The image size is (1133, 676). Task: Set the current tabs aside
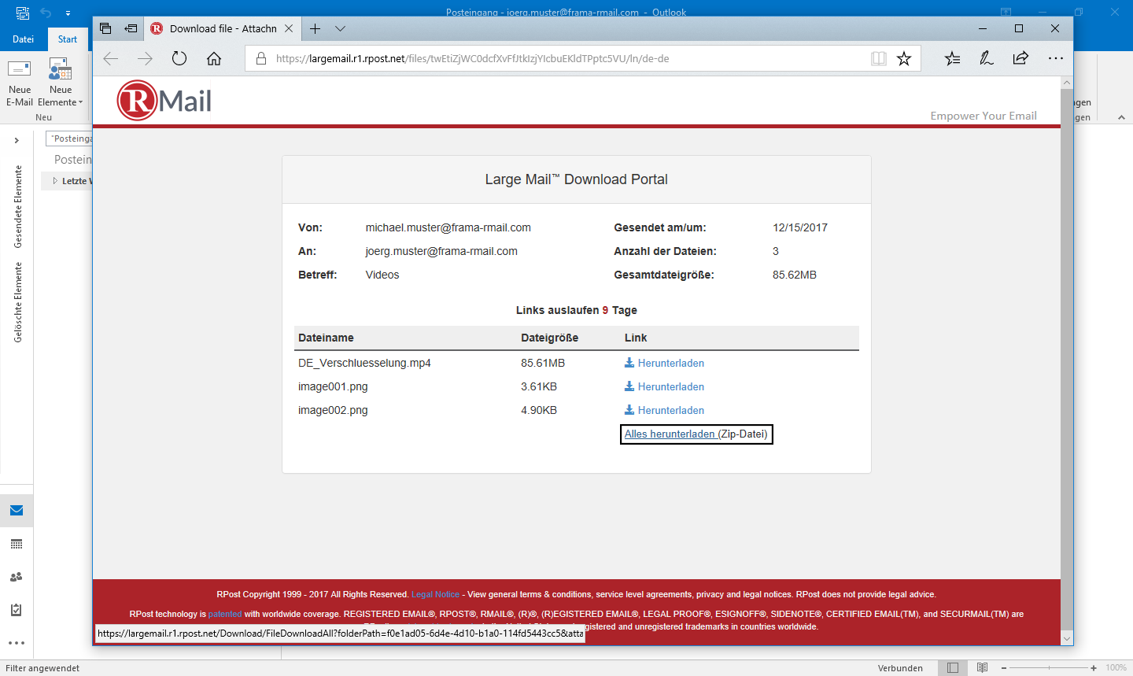(131, 28)
